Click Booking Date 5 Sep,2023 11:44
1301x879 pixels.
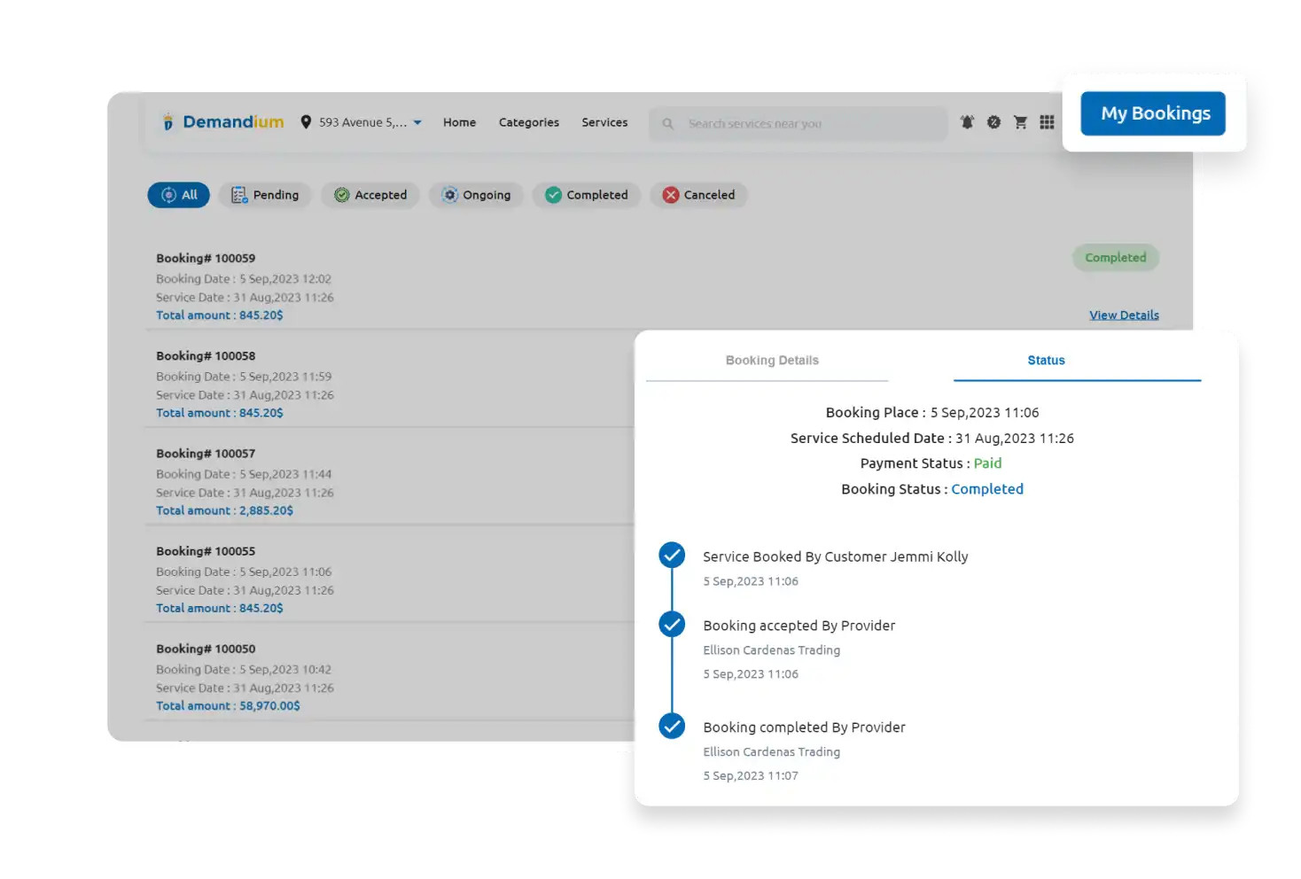(x=244, y=474)
